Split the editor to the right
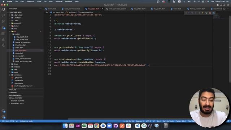Screen dimensions: 231x130 (x=224, y=9)
